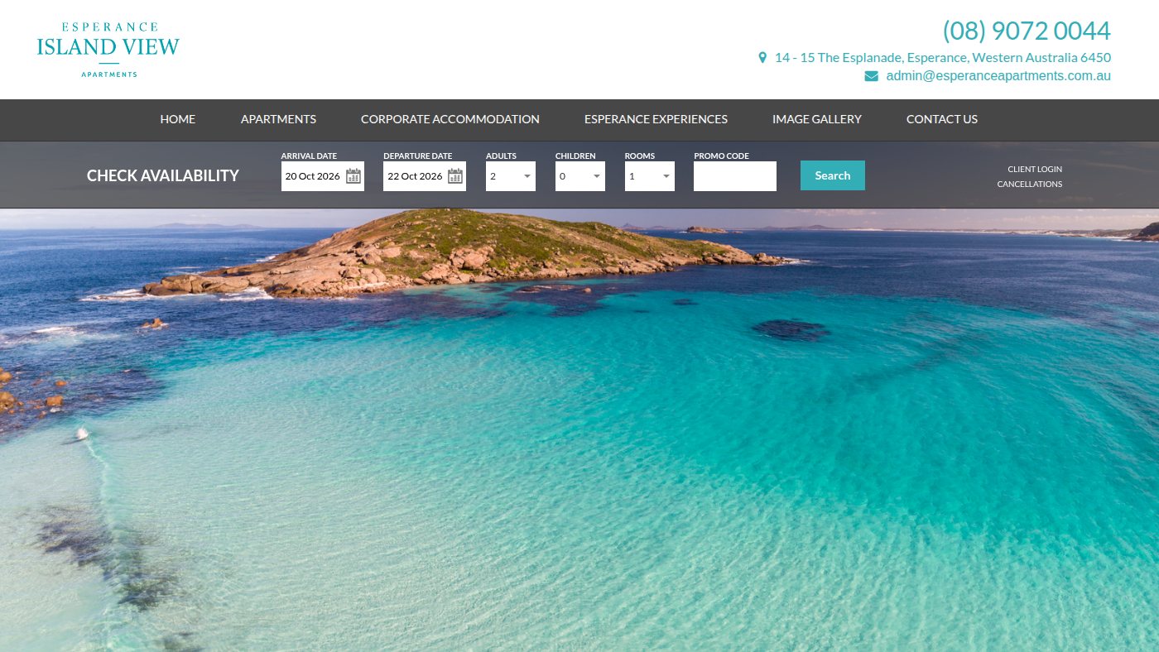
Task: Click the Promo Code input field
Action: (x=735, y=176)
